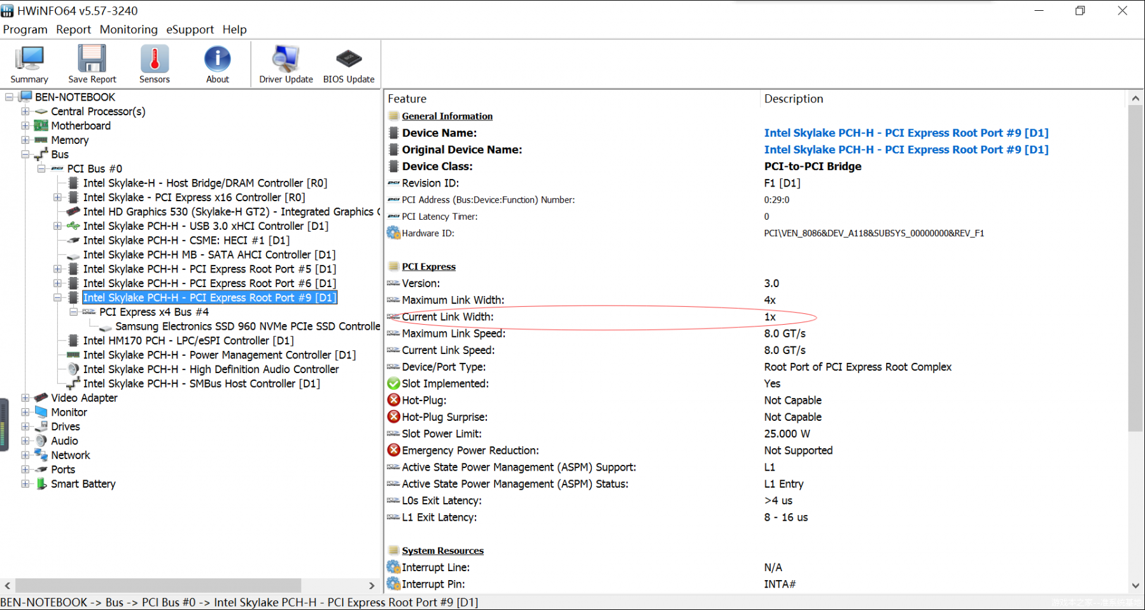Click the red X icon beside Emergency Power Reduction

coord(393,450)
